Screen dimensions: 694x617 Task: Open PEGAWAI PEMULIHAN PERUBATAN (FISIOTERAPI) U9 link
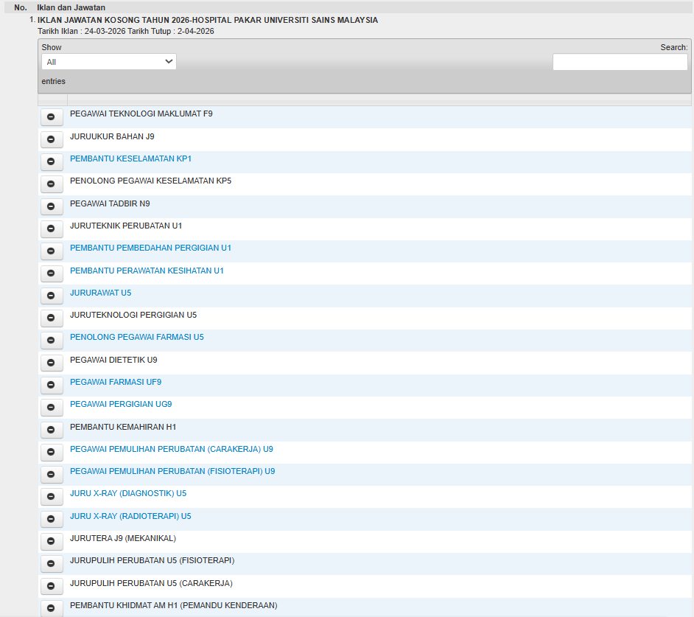click(x=172, y=471)
